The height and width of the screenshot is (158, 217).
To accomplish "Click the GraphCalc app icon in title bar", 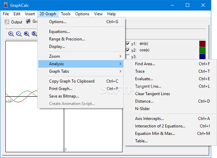I will pos(6,5).
